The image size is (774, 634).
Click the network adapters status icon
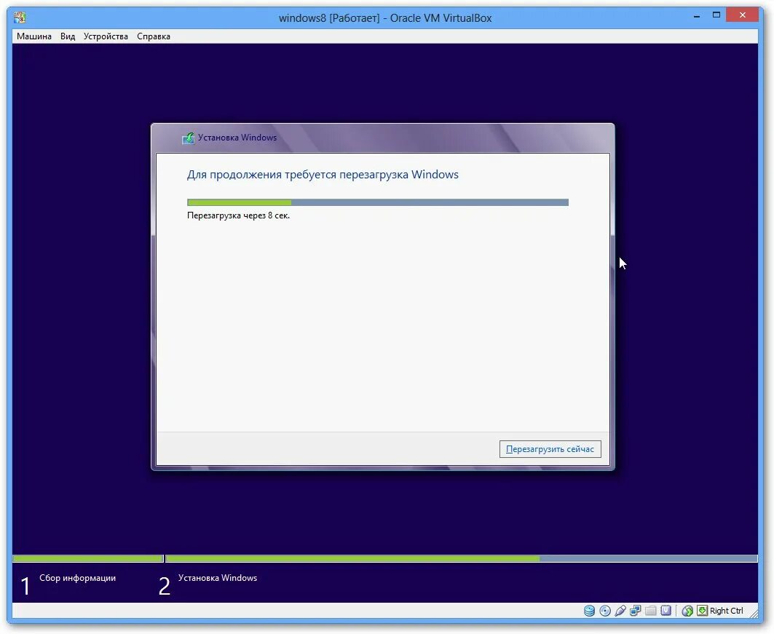(x=636, y=611)
